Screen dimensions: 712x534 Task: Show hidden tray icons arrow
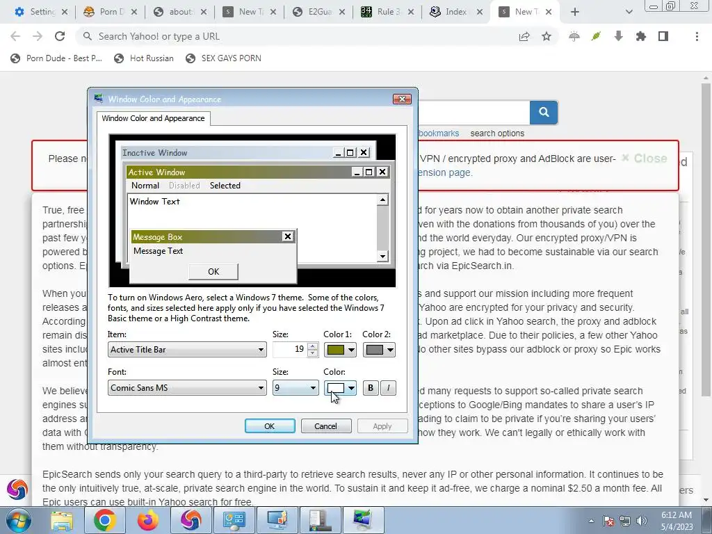(x=591, y=521)
